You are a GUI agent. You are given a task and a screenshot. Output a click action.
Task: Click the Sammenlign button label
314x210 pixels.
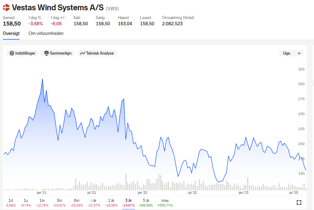point(61,53)
